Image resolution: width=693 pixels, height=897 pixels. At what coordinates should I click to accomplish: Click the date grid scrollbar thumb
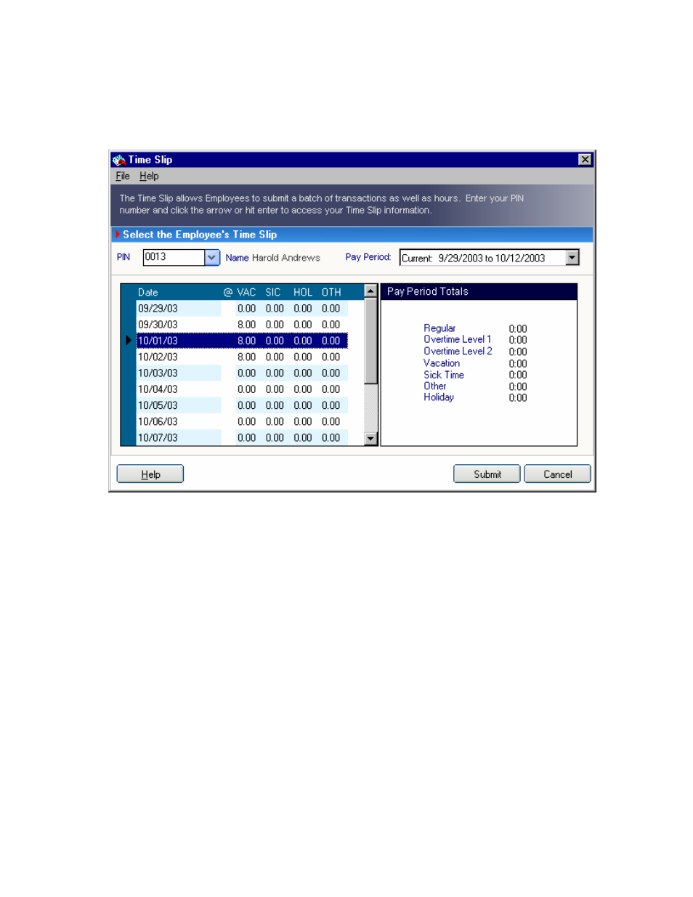371,341
